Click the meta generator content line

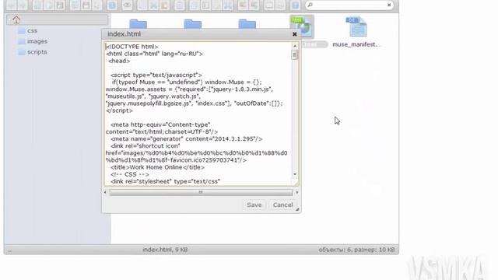(x=187, y=138)
